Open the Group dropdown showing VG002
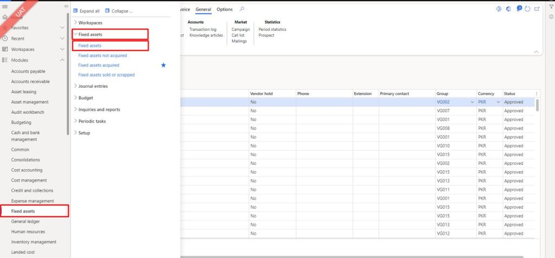 point(472,102)
